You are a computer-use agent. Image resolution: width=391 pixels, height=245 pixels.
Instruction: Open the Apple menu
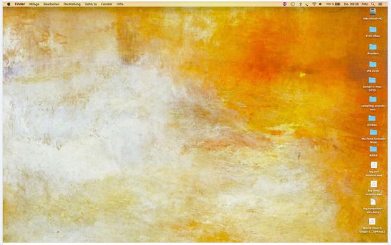coord(8,4)
